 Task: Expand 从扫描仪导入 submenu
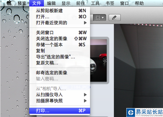point(60,95)
